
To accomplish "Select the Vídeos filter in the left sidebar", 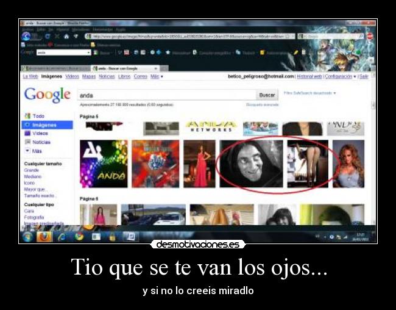I will (40, 133).
